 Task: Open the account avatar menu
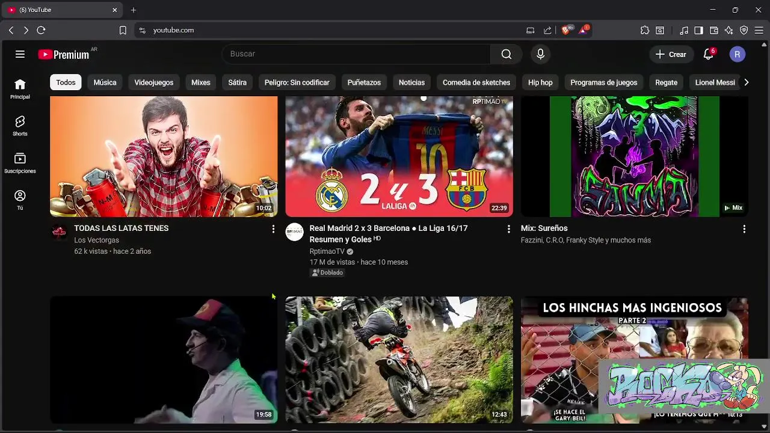[738, 54]
